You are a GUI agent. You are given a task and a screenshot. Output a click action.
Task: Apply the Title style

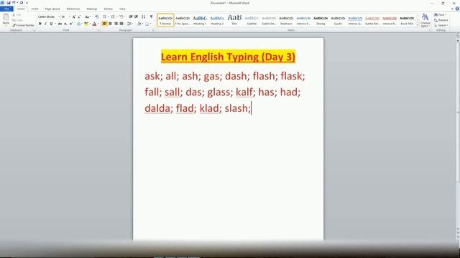point(234,20)
